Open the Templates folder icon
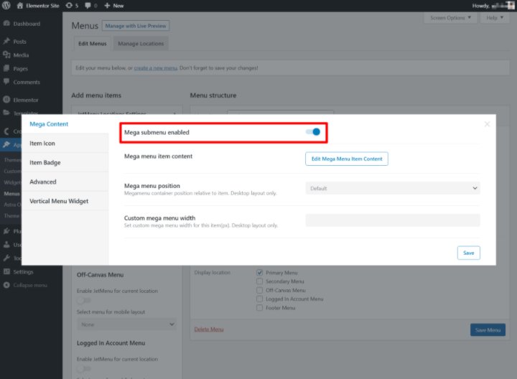The height and width of the screenshot is (379, 517). click(6, 113)
